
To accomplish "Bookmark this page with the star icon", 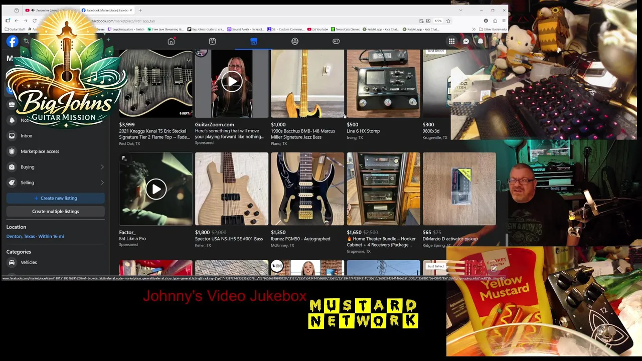I will pos(448,21).
